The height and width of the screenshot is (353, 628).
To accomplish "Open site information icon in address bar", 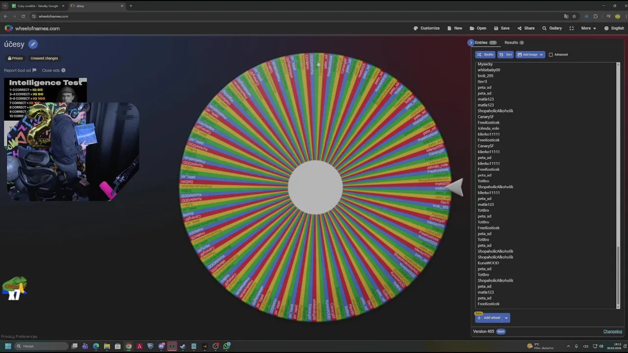I will click(34, 16).
